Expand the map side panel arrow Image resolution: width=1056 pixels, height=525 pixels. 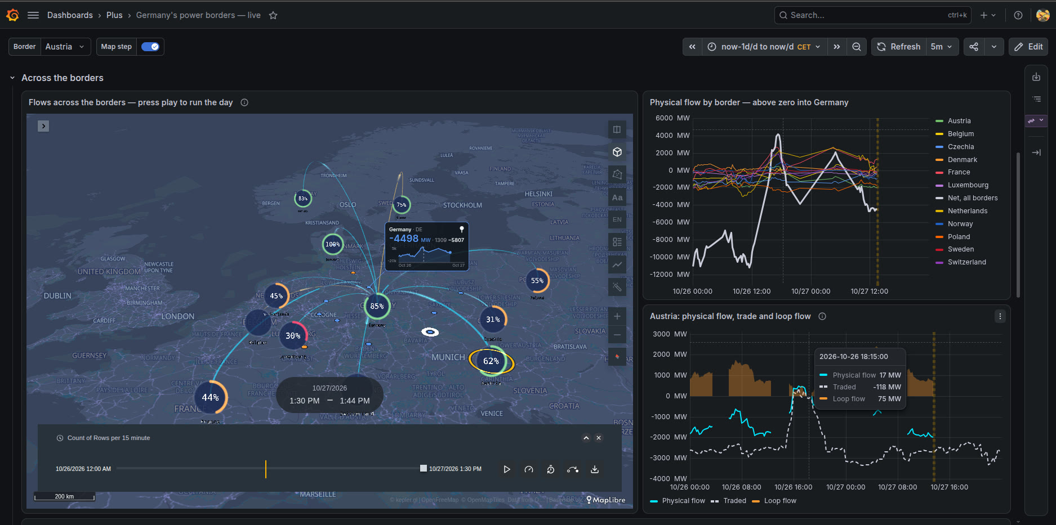(43, 126)
